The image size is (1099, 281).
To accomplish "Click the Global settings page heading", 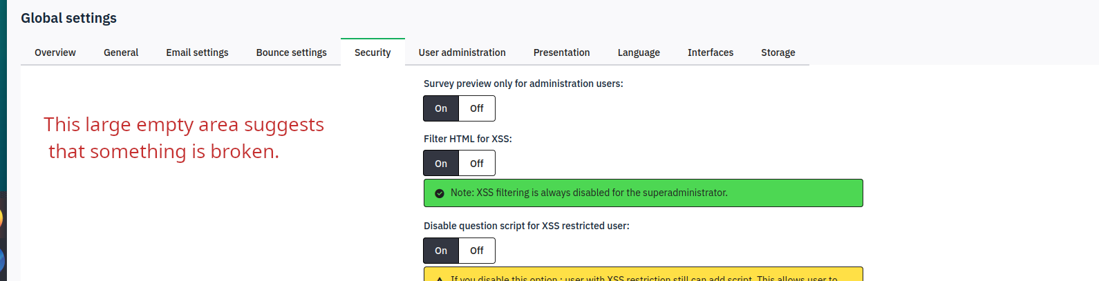I will point(68,18).
